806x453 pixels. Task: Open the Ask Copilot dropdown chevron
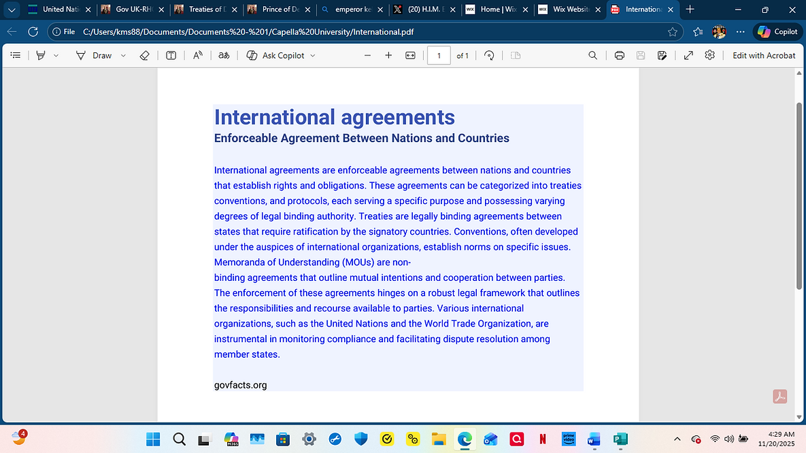click(312, 55)
